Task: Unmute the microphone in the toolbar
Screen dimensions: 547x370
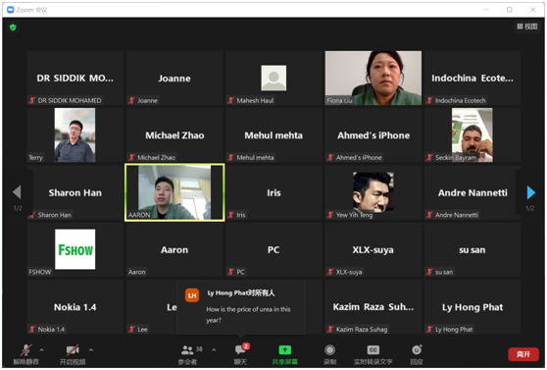Action: [x=25, y=350]
